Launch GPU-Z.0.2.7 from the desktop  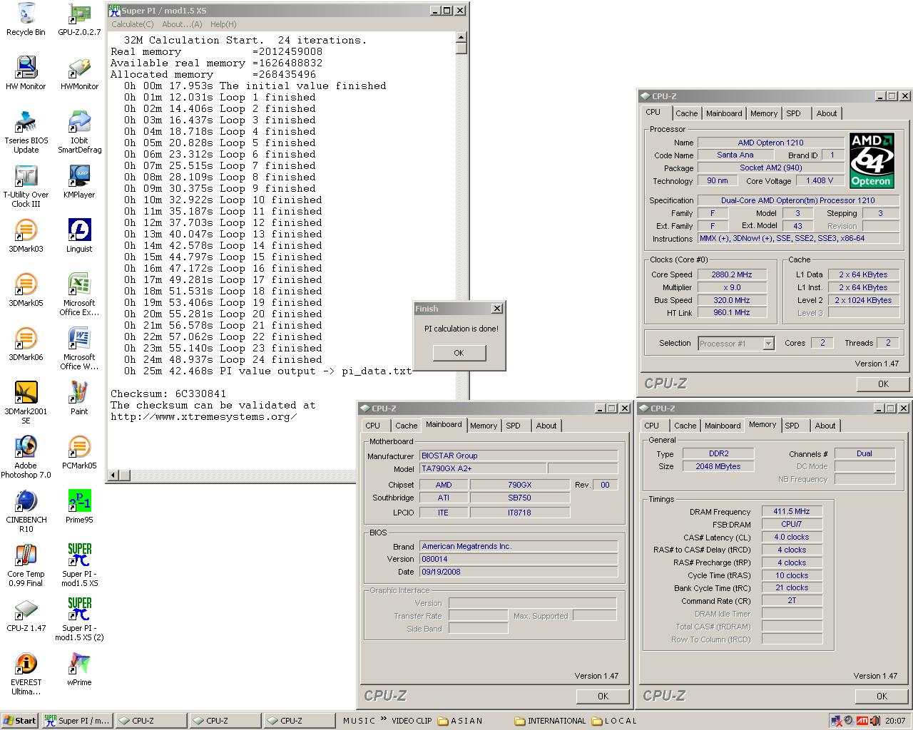pyautogui.click(x=79, y=19)
